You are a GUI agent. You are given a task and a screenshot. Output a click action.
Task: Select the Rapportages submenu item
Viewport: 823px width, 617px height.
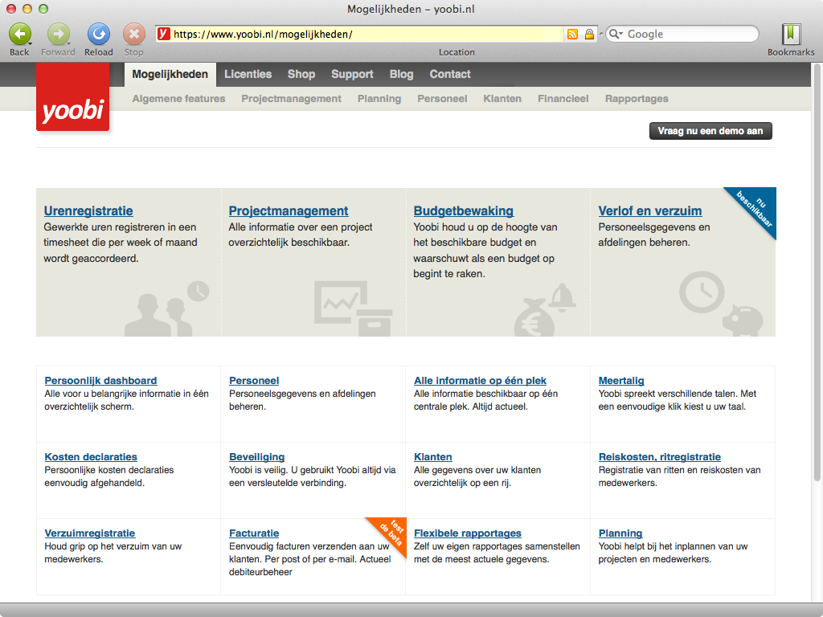(x=637, y=99)
